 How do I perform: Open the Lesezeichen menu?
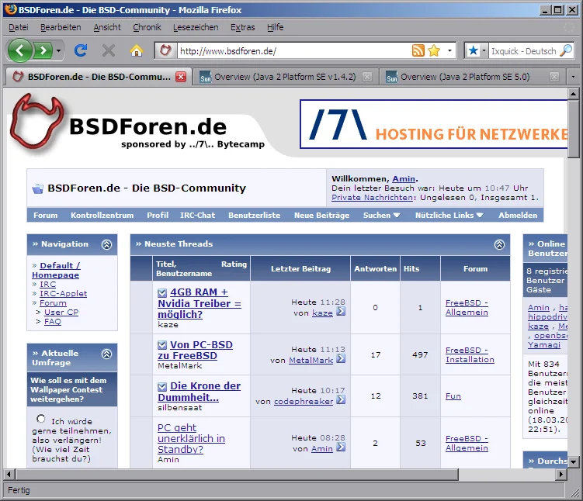196,27
